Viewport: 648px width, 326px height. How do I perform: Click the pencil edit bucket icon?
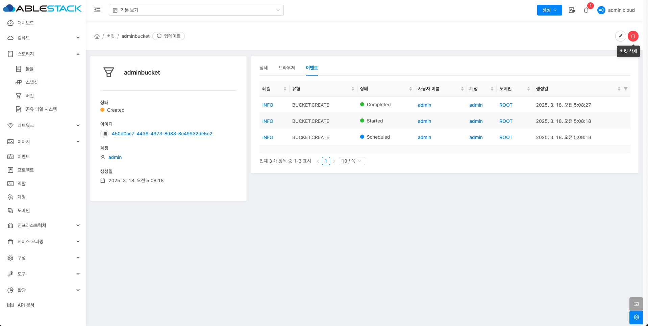pyautogui.click(x=620, y=36)
